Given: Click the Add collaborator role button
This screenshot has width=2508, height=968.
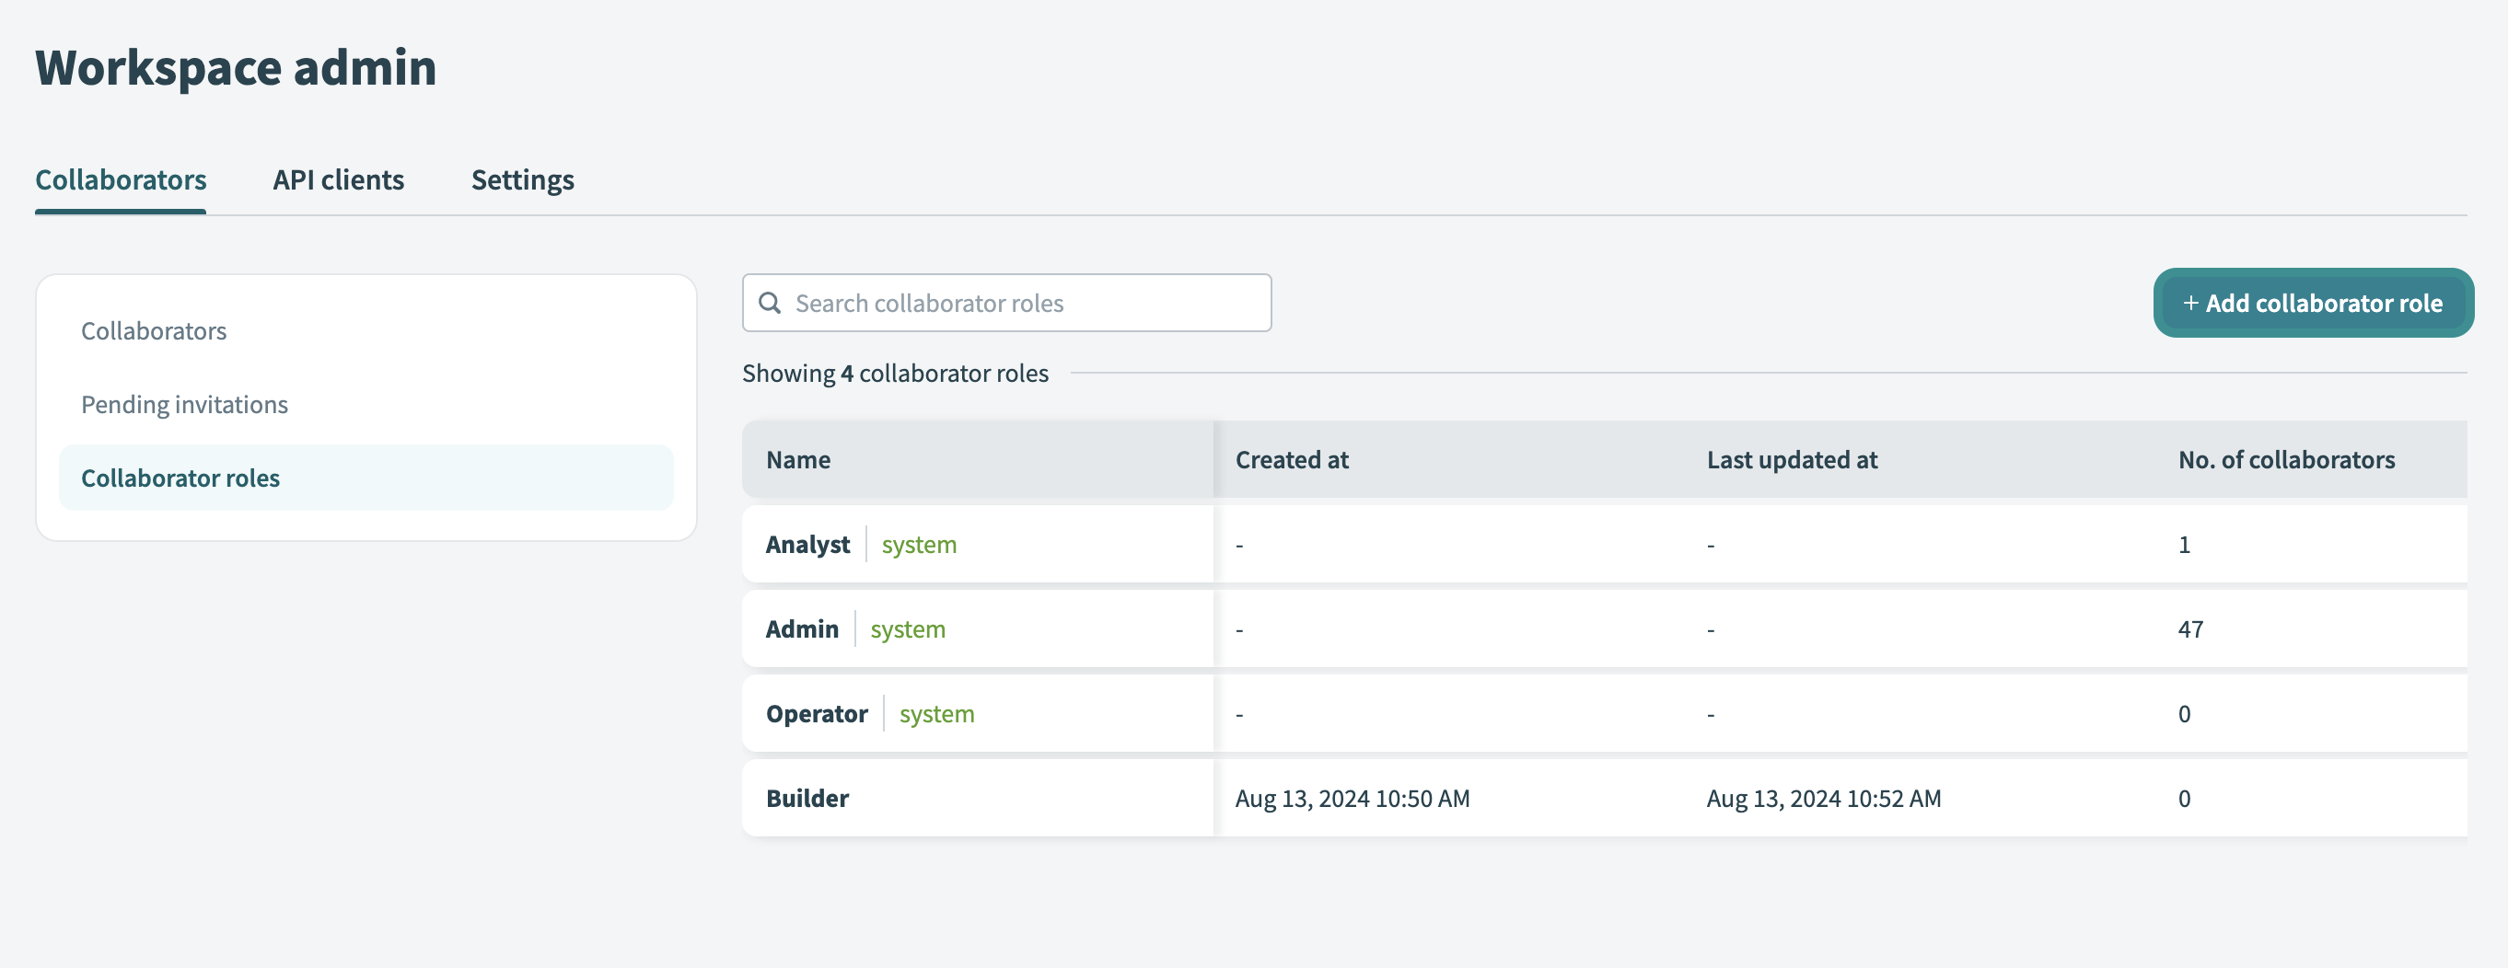Looking at the screenshot, I should (2312, 303).
